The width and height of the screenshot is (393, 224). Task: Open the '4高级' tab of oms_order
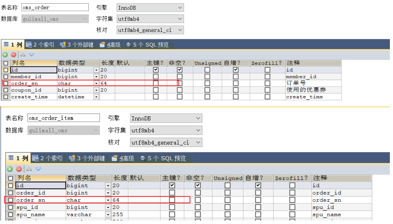coord(110,45)
